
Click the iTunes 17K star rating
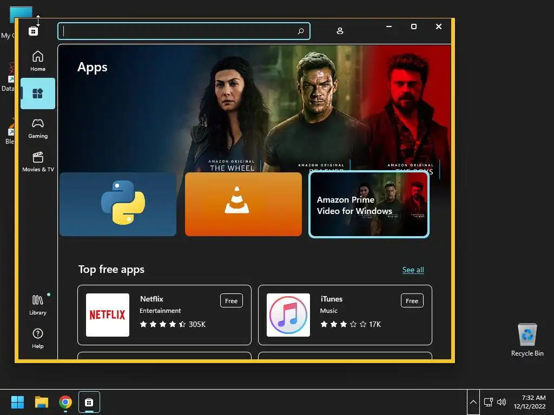click(351, 324)
